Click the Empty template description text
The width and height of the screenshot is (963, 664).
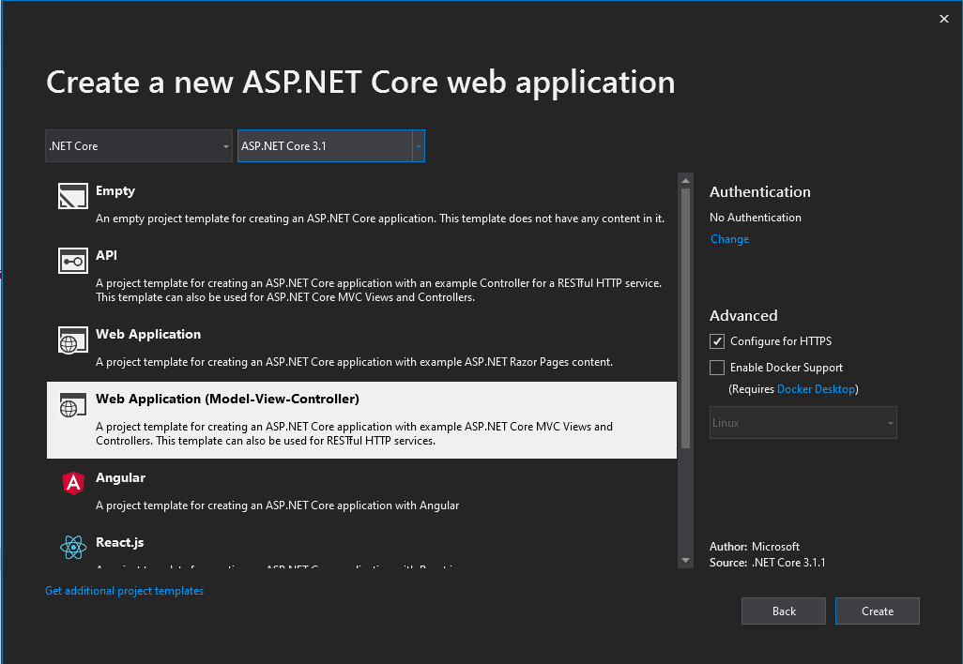pos(379,219)
